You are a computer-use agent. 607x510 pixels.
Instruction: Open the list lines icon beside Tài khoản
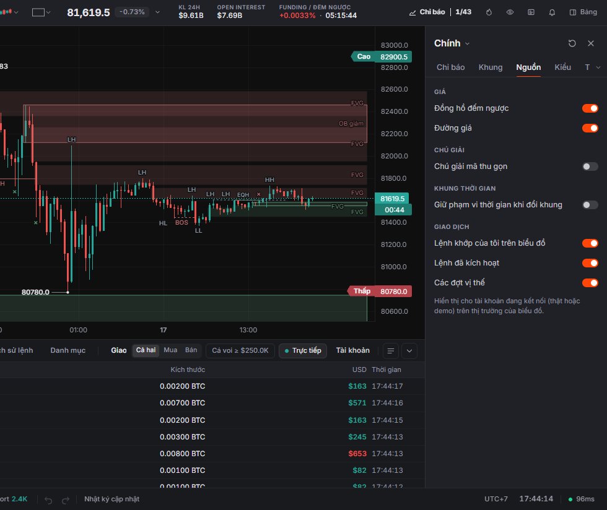391,351
